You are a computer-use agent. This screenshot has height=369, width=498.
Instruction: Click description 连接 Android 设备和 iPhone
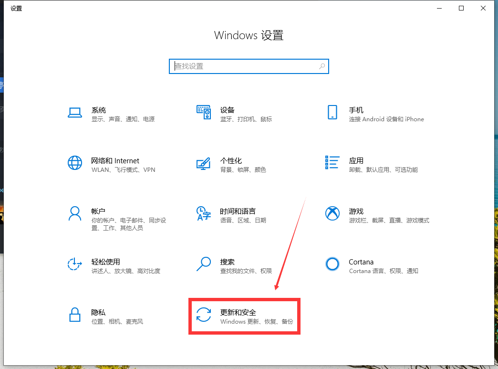(386, 119)
